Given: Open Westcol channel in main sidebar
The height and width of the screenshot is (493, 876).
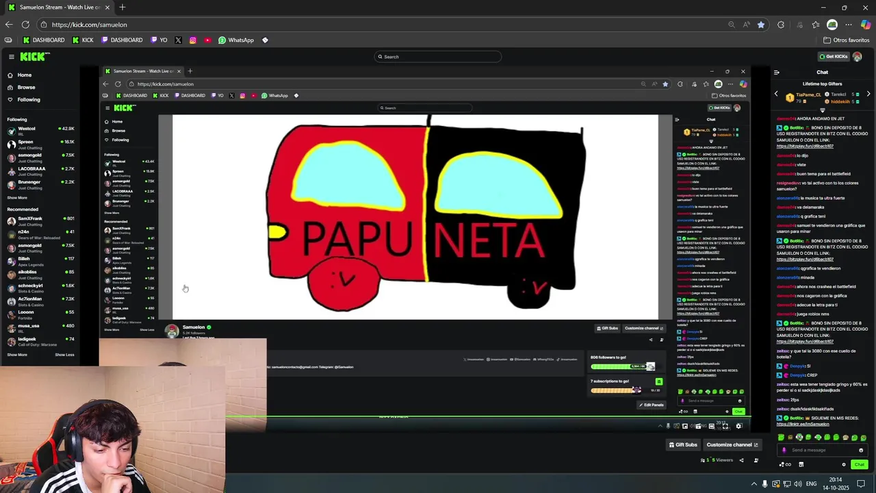Looking at the screenshot, I should [41, 131].
